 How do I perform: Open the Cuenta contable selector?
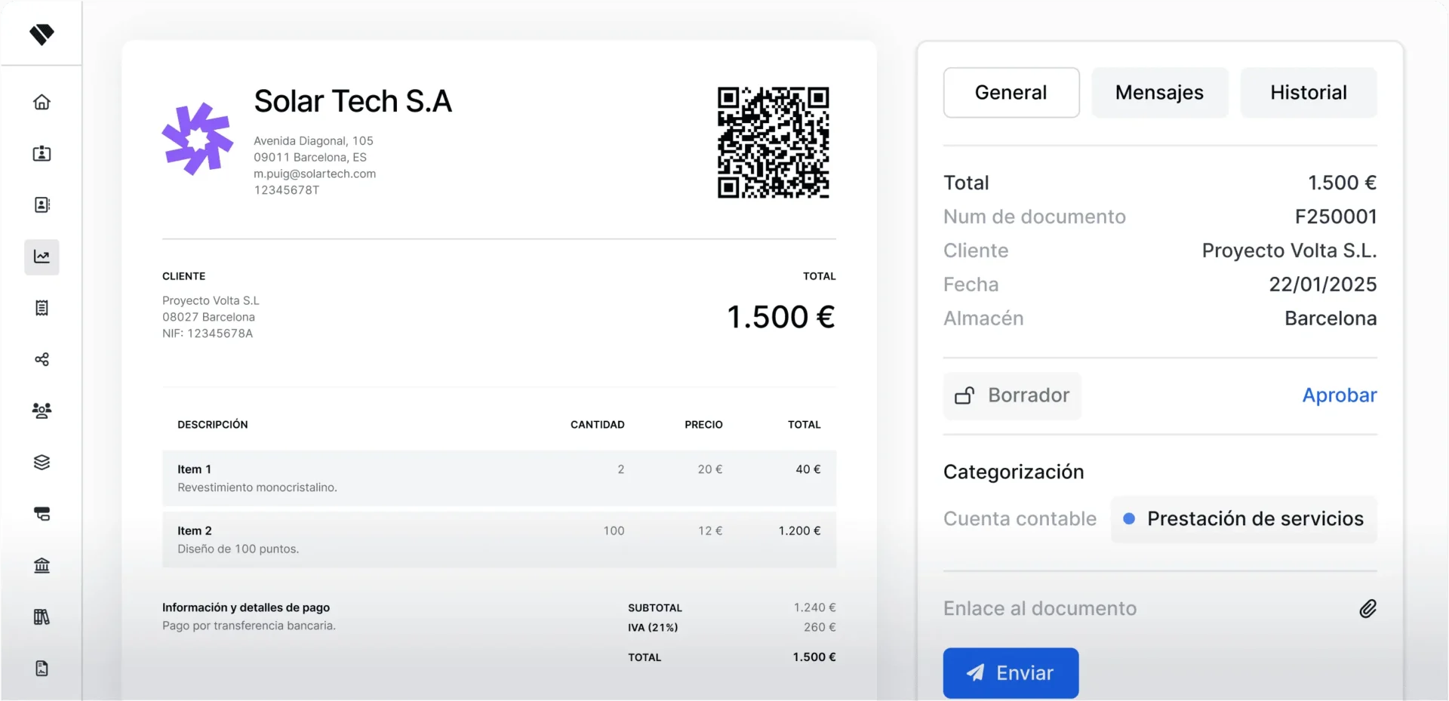coord(1020,518)
